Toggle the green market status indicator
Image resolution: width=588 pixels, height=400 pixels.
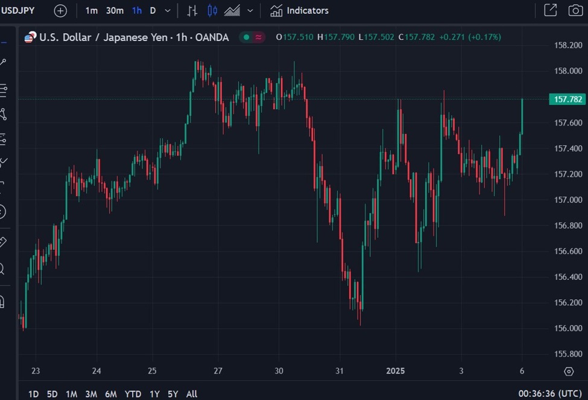pyautogui.click(x=246, y=37)
